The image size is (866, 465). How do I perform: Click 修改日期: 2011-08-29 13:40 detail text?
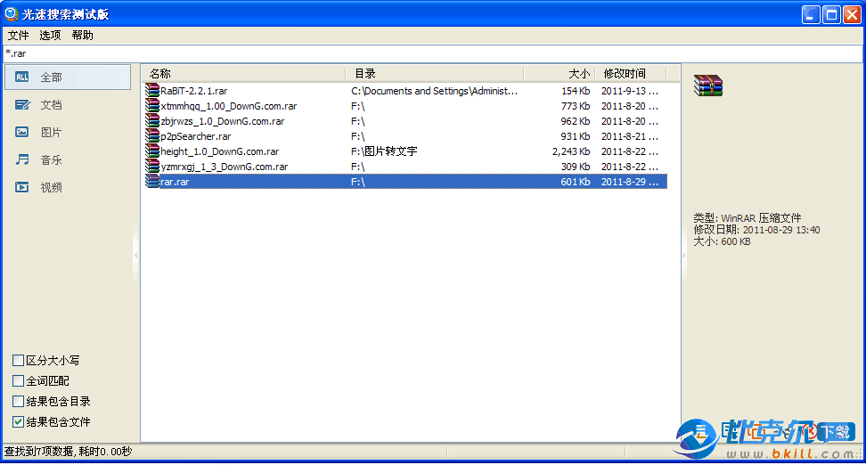pos(756,230)
